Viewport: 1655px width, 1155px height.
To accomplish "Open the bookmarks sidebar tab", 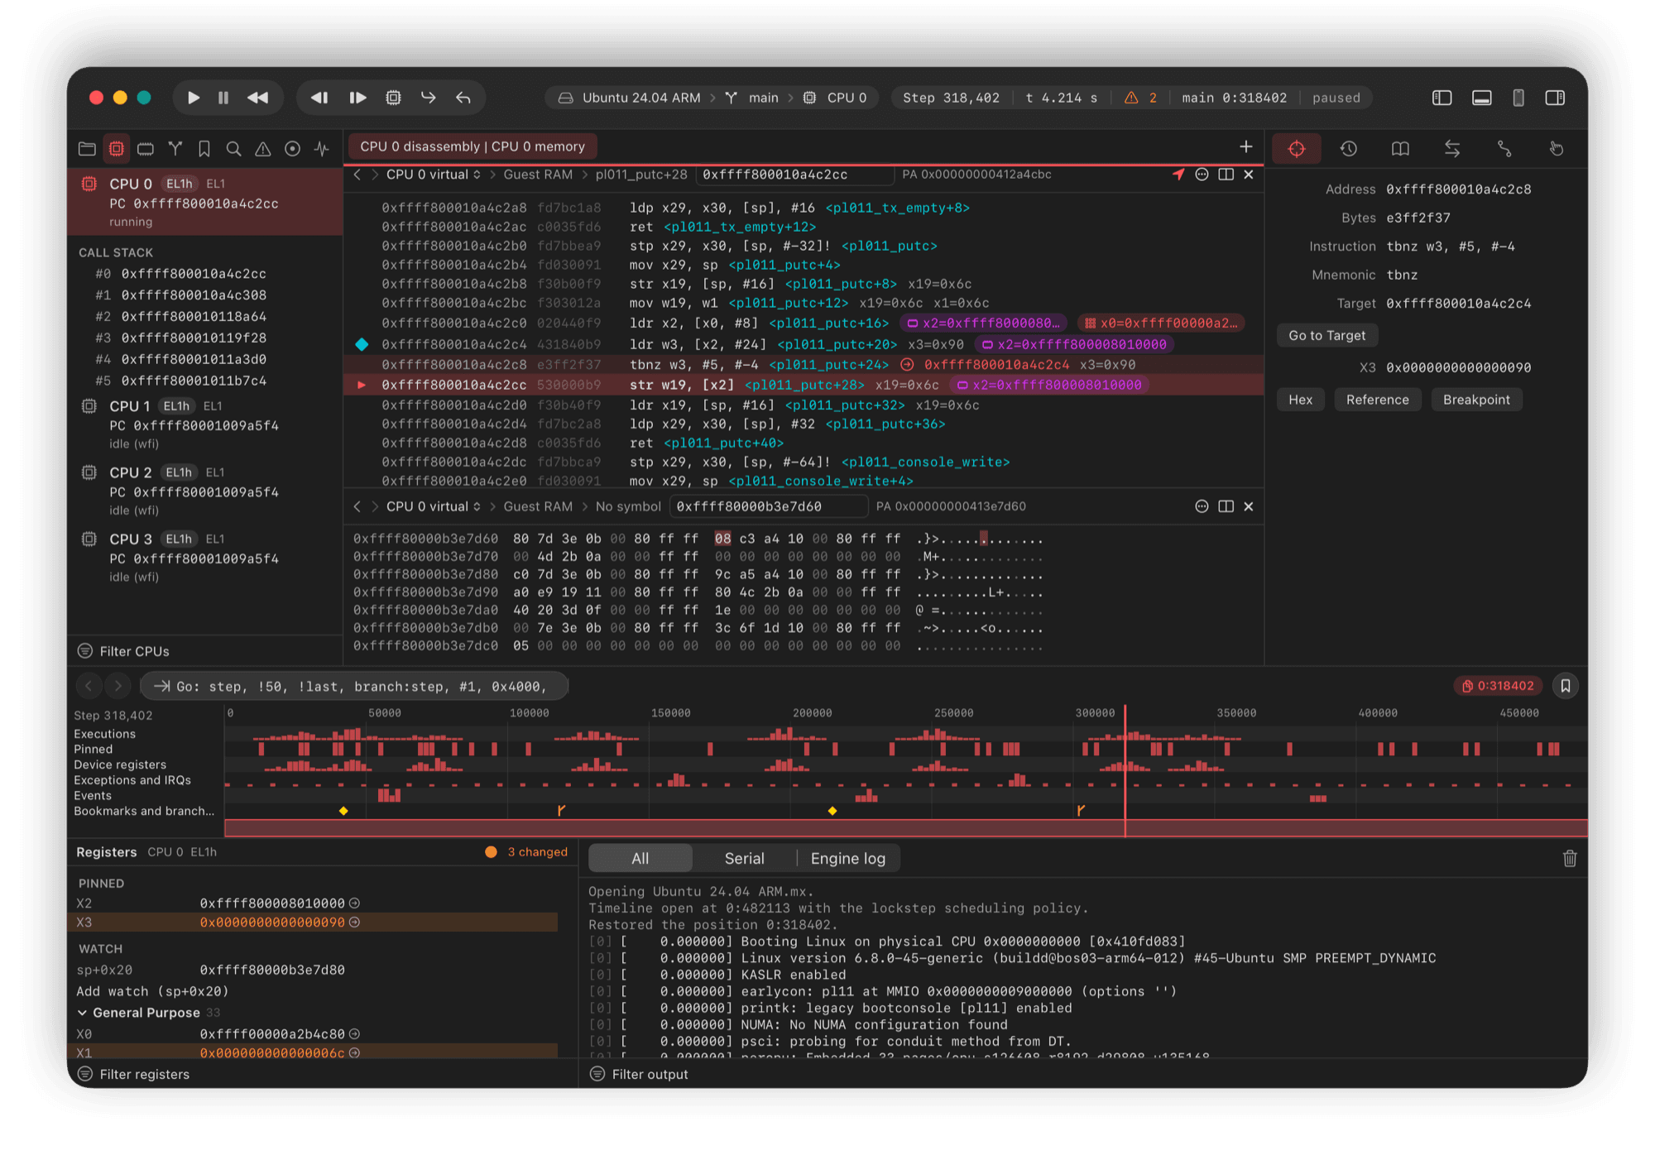I will pyautogui.click(x=204, y=149).
